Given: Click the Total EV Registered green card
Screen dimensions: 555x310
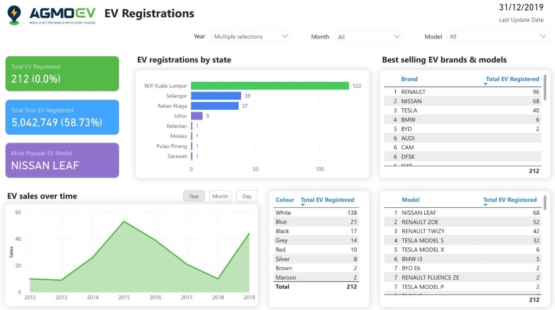Looking at the screenshot, I should click(x=62, y=74).
